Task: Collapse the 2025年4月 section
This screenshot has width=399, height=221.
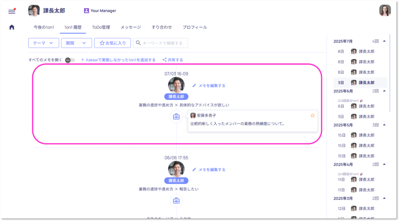Action: [384, 164]
